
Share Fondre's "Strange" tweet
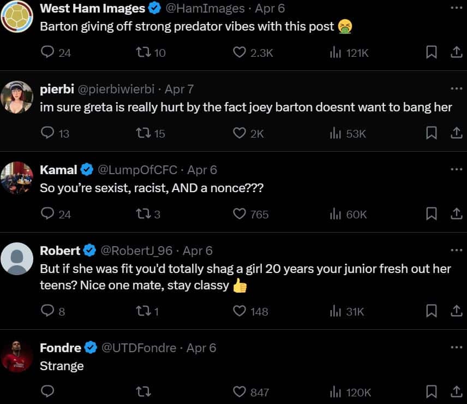click(x=456, y=392)
